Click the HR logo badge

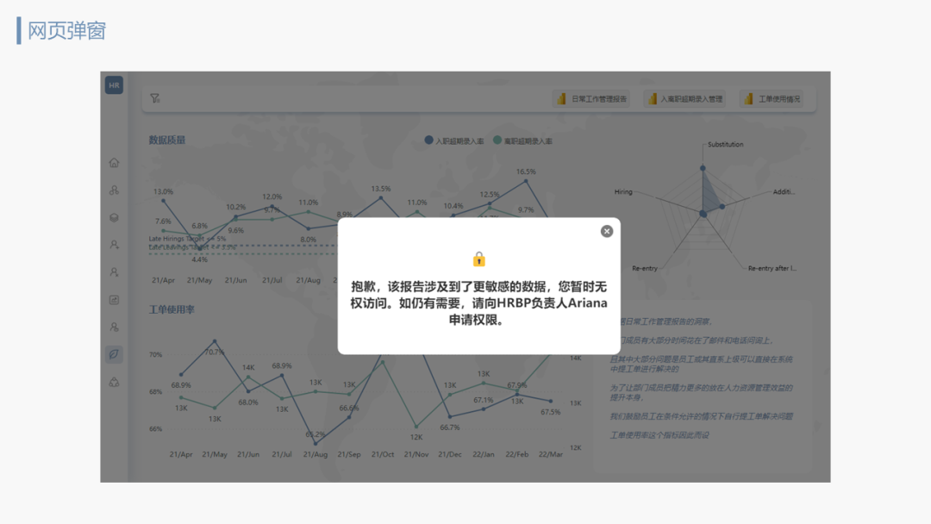click(x=114, y=85)
